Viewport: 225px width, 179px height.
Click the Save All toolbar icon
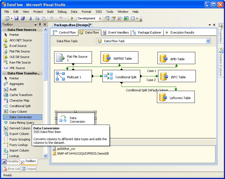coord(23,18)
